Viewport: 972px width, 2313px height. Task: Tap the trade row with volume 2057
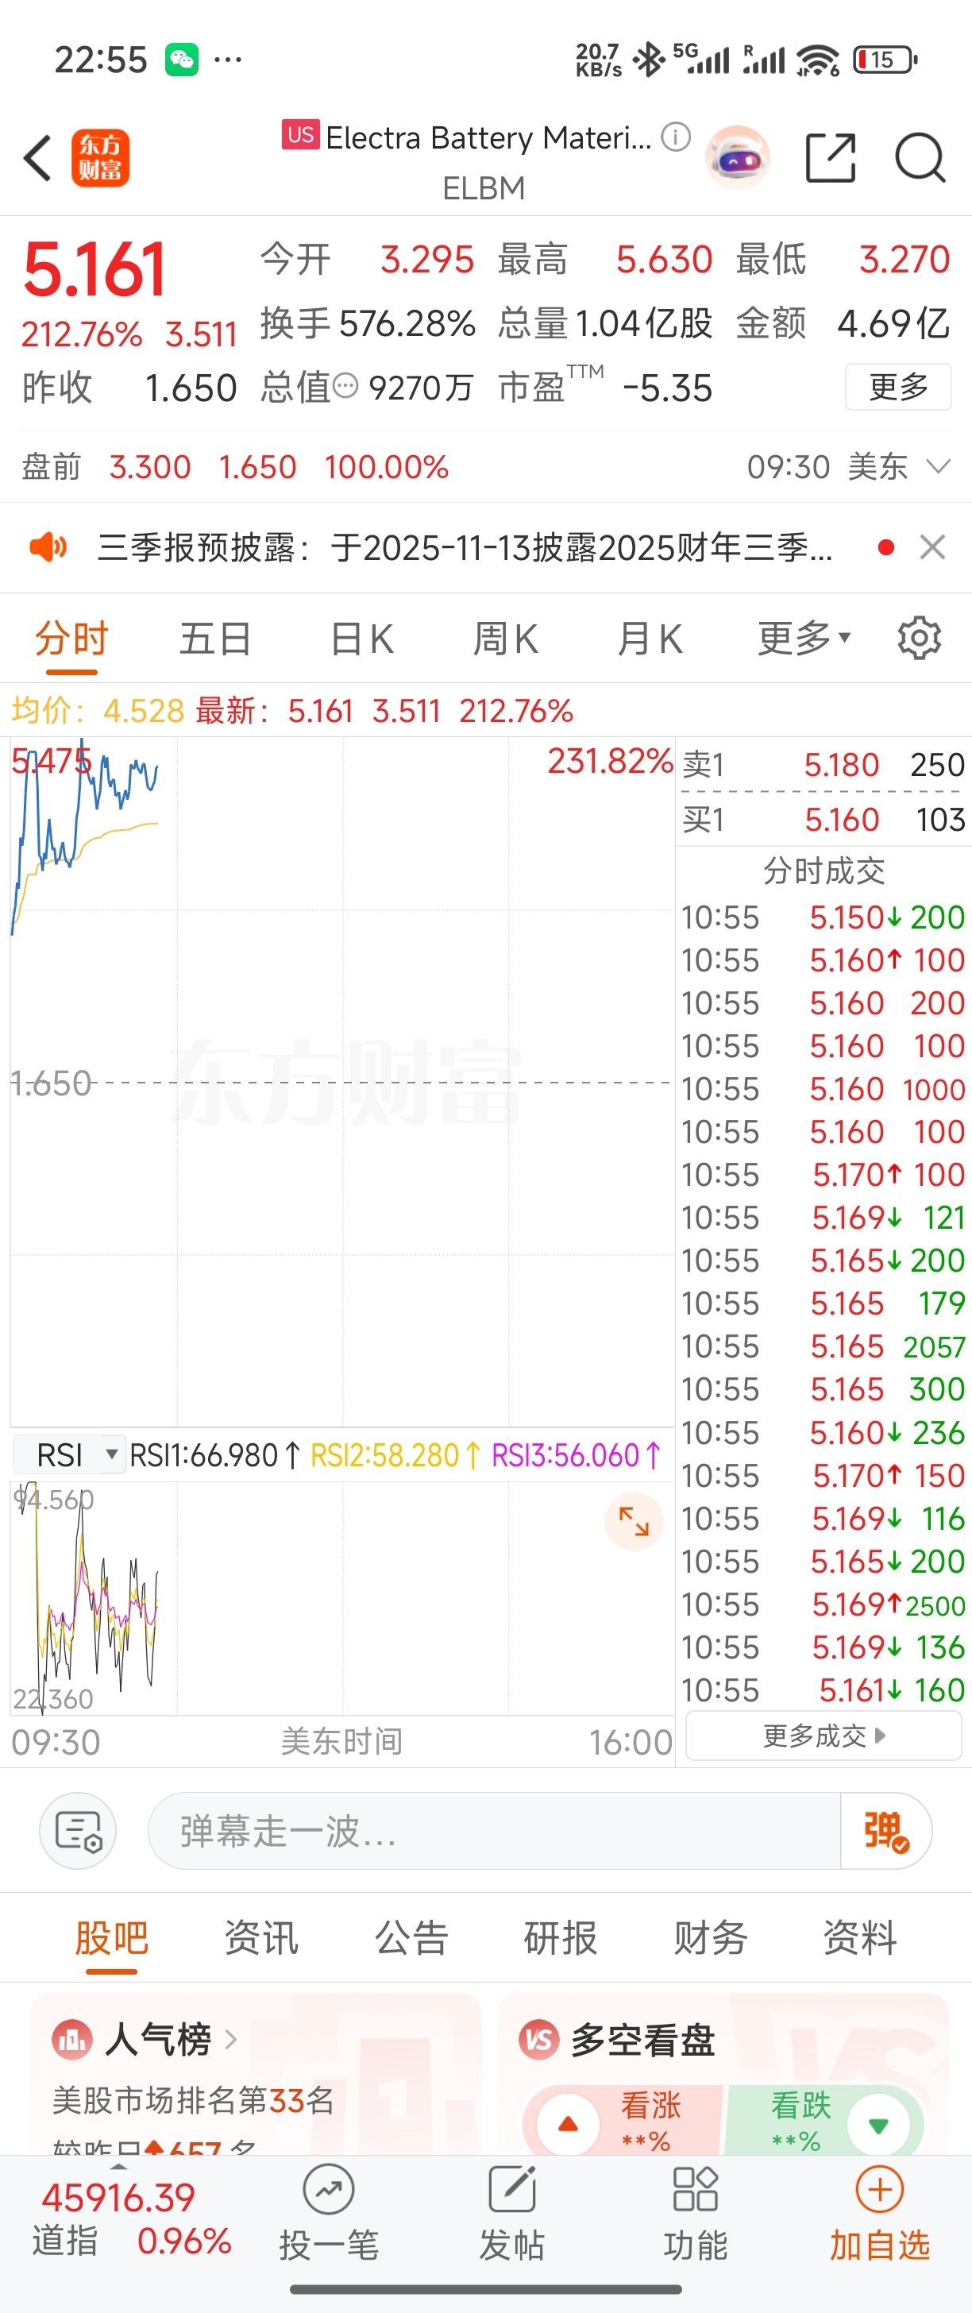(823, 1346)
